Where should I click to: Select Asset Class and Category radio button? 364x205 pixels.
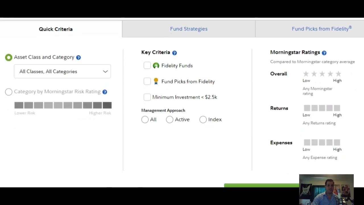[x=9, y=58]
